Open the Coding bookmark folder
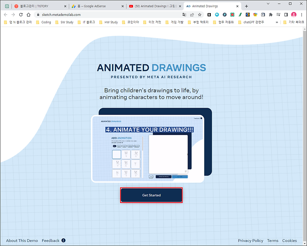The height and width of the screenshot is (246, 307). click(43, 23)
